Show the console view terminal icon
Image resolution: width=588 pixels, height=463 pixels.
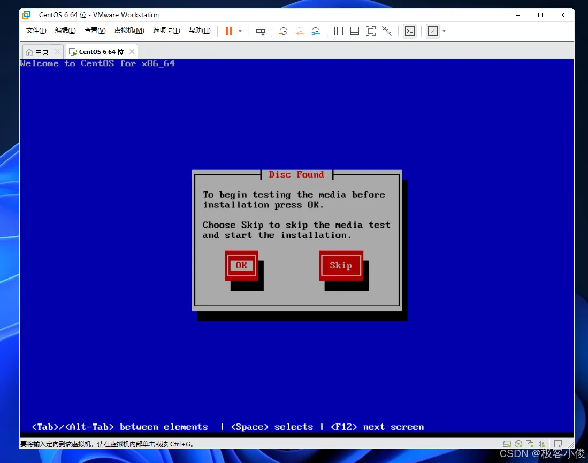click(410, 31)
